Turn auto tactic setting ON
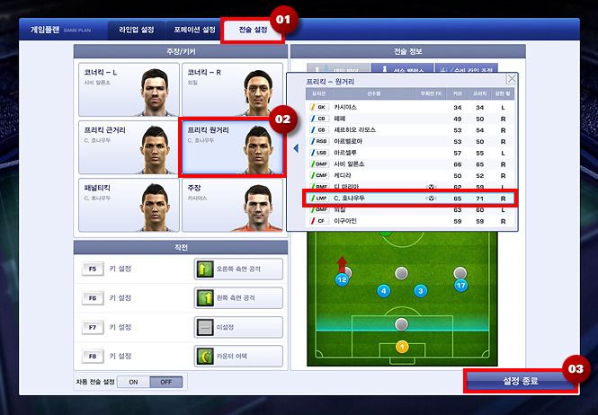The height and width of the screenshot is (415, 598). 133,382
